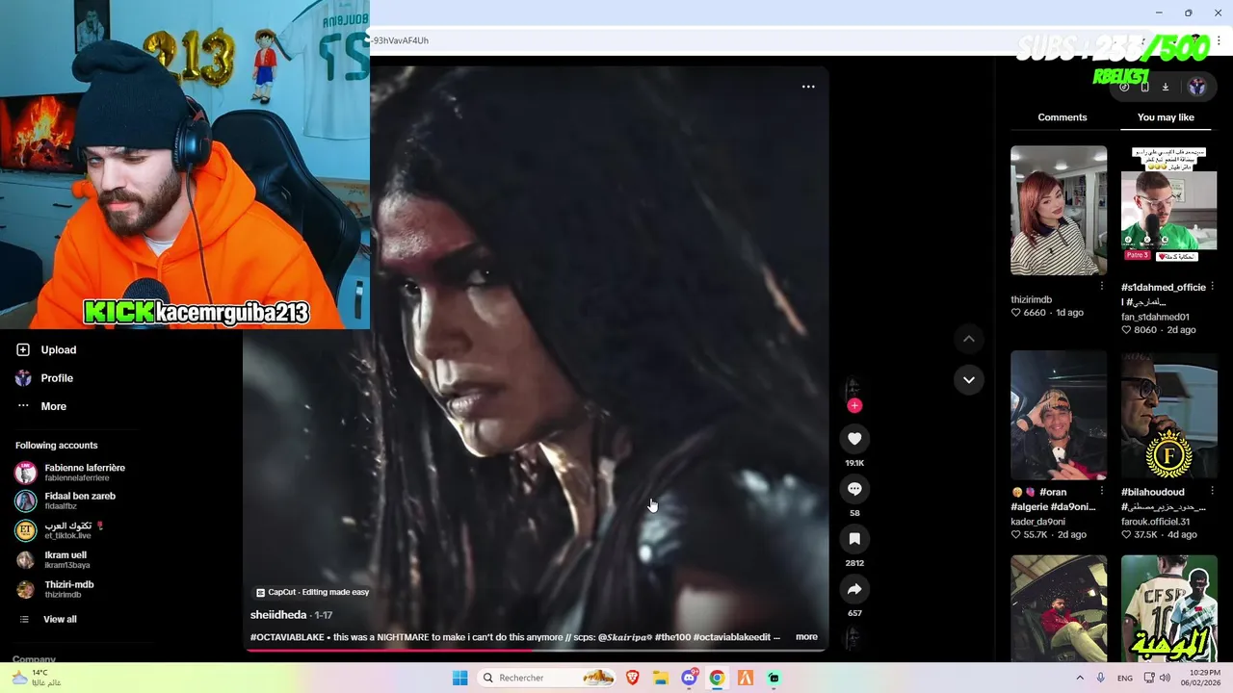Click the video progress bar
The width and height of the screenshot is (1233, 693).
(536, 650)
